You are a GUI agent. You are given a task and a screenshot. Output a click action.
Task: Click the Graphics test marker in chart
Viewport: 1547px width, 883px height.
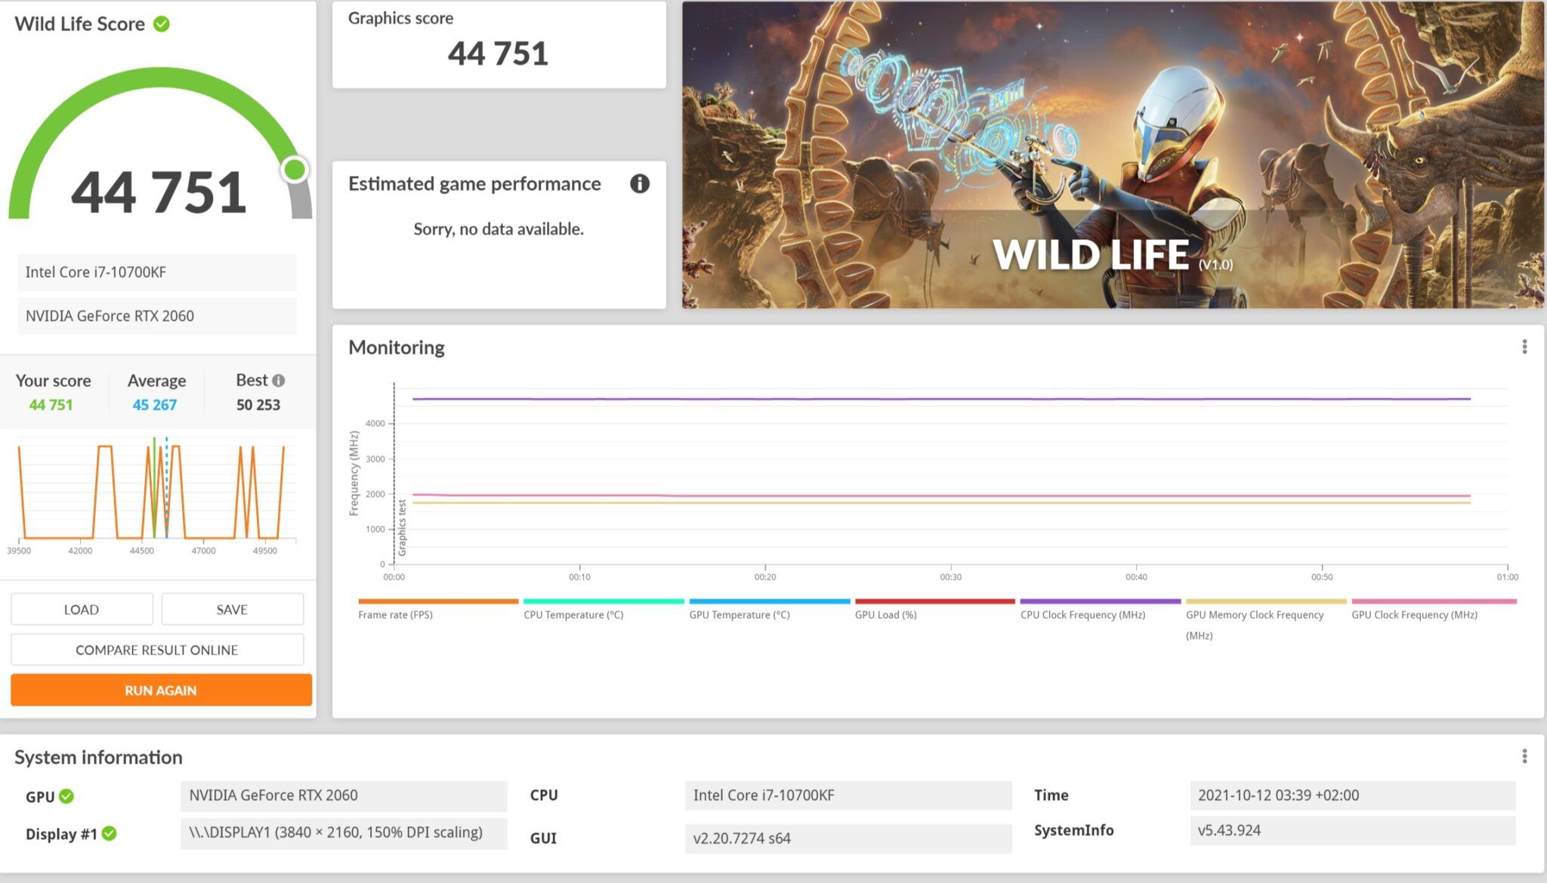point(402,527)
